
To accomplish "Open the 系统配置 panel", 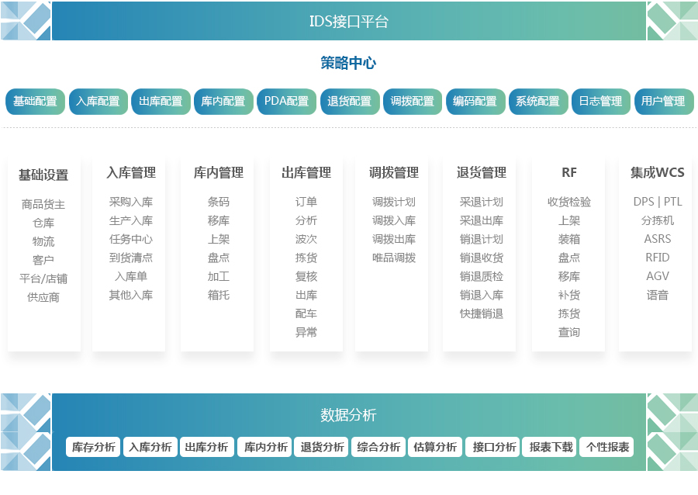I will click(x=537, y=101).
